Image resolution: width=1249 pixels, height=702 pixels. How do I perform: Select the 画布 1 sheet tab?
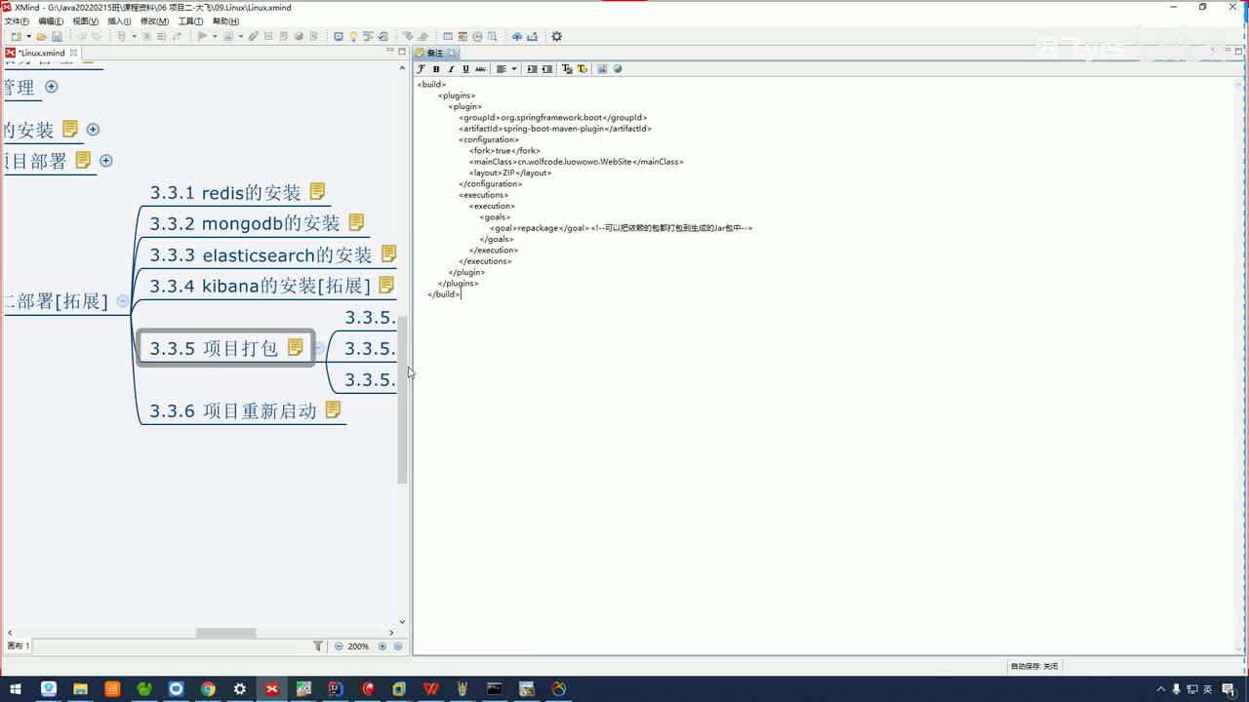point(19,645)
